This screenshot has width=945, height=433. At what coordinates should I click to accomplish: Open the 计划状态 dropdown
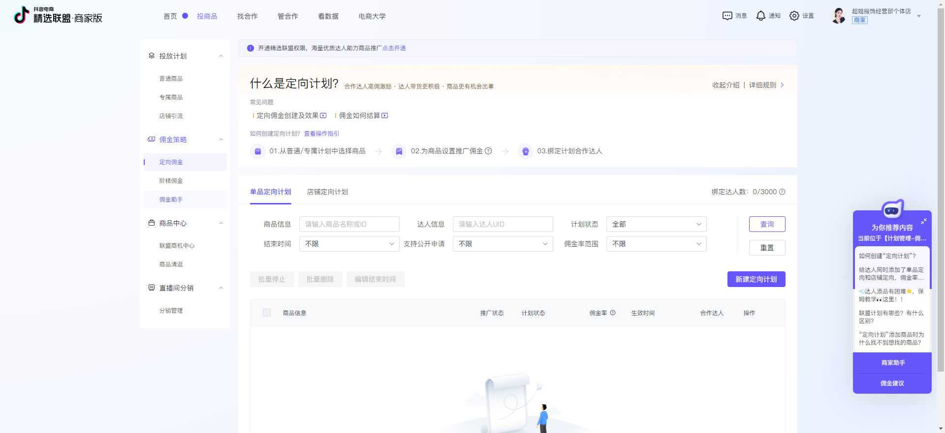pos(656,224)
